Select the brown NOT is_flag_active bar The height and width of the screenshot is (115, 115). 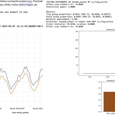pos(109,102)
